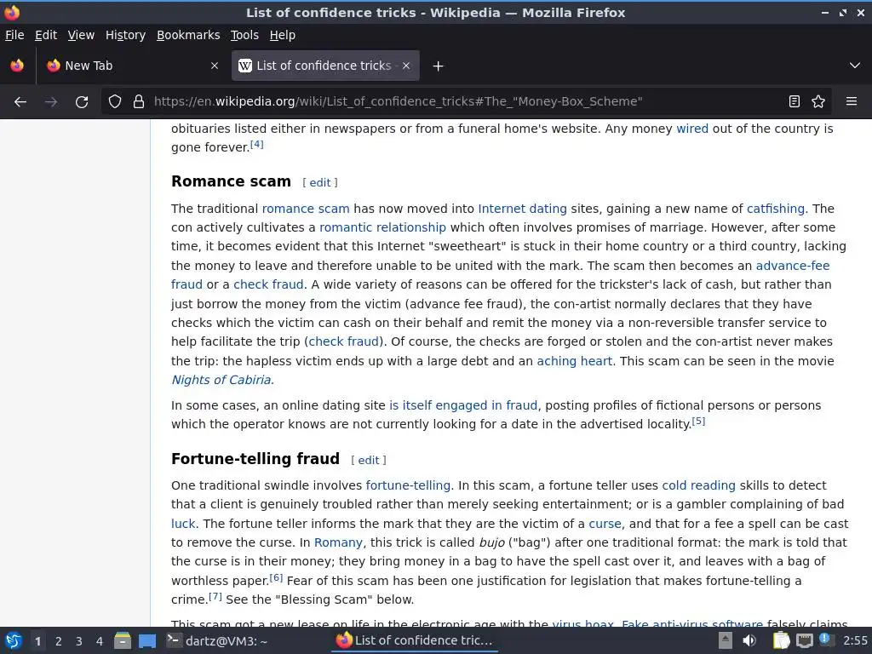Open the 'luck' link

point(183,525)
